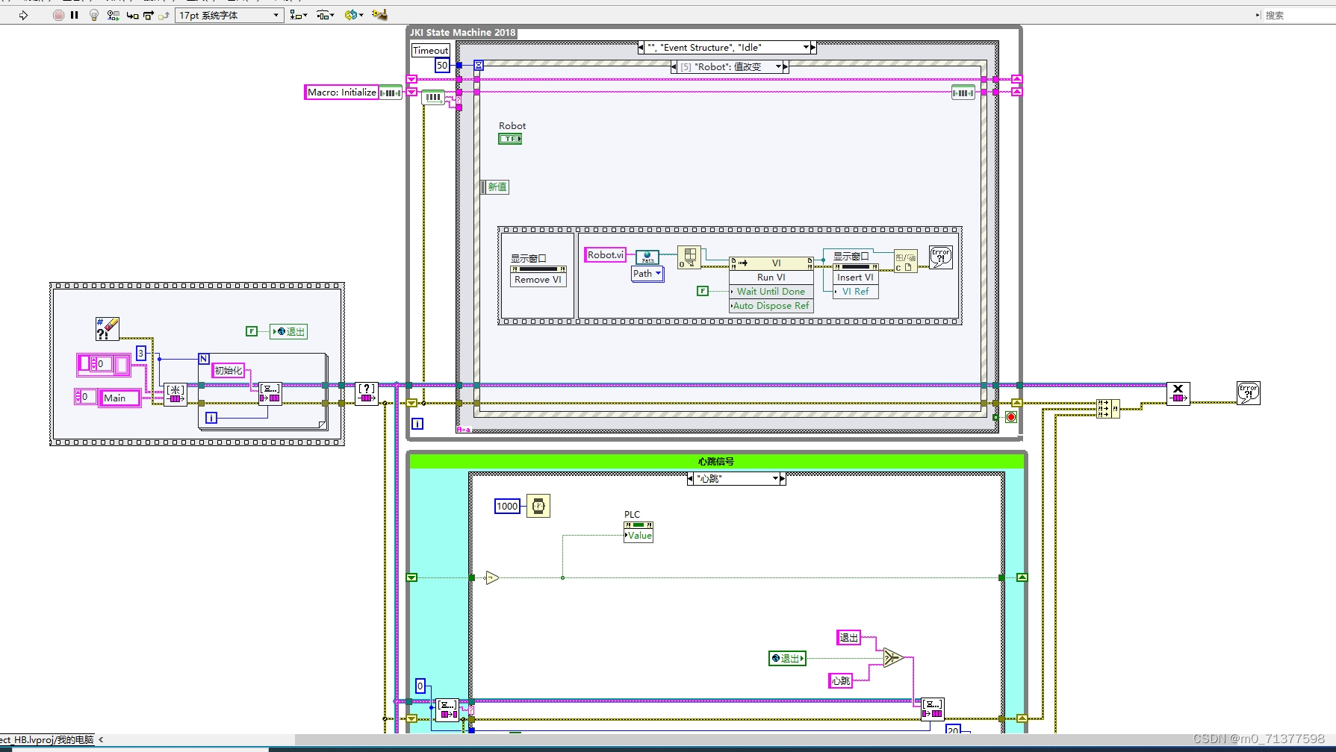Click the PLC Value property node
Image resolution: width=1336 pixels, height=752 pixels.
[x=639, y=532]
